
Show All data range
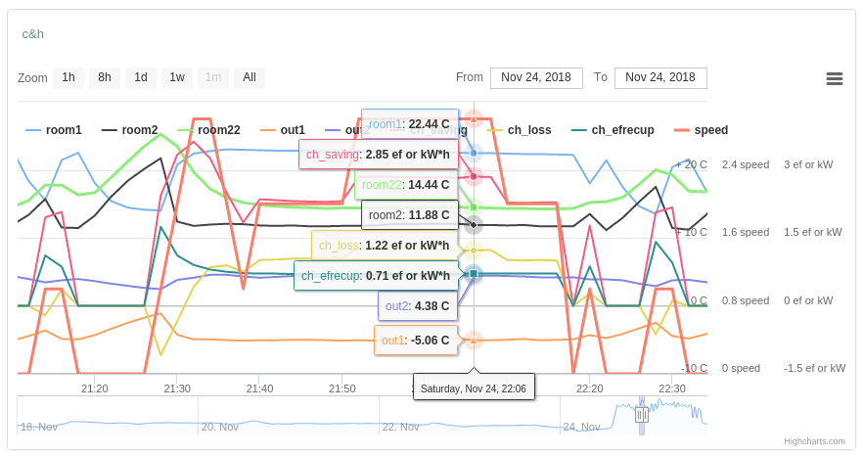click(x=250, y=77)
